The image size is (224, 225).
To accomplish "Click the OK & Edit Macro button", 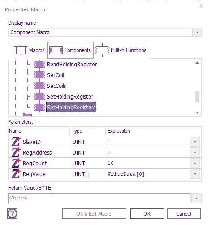I will (x=94, y=214).
